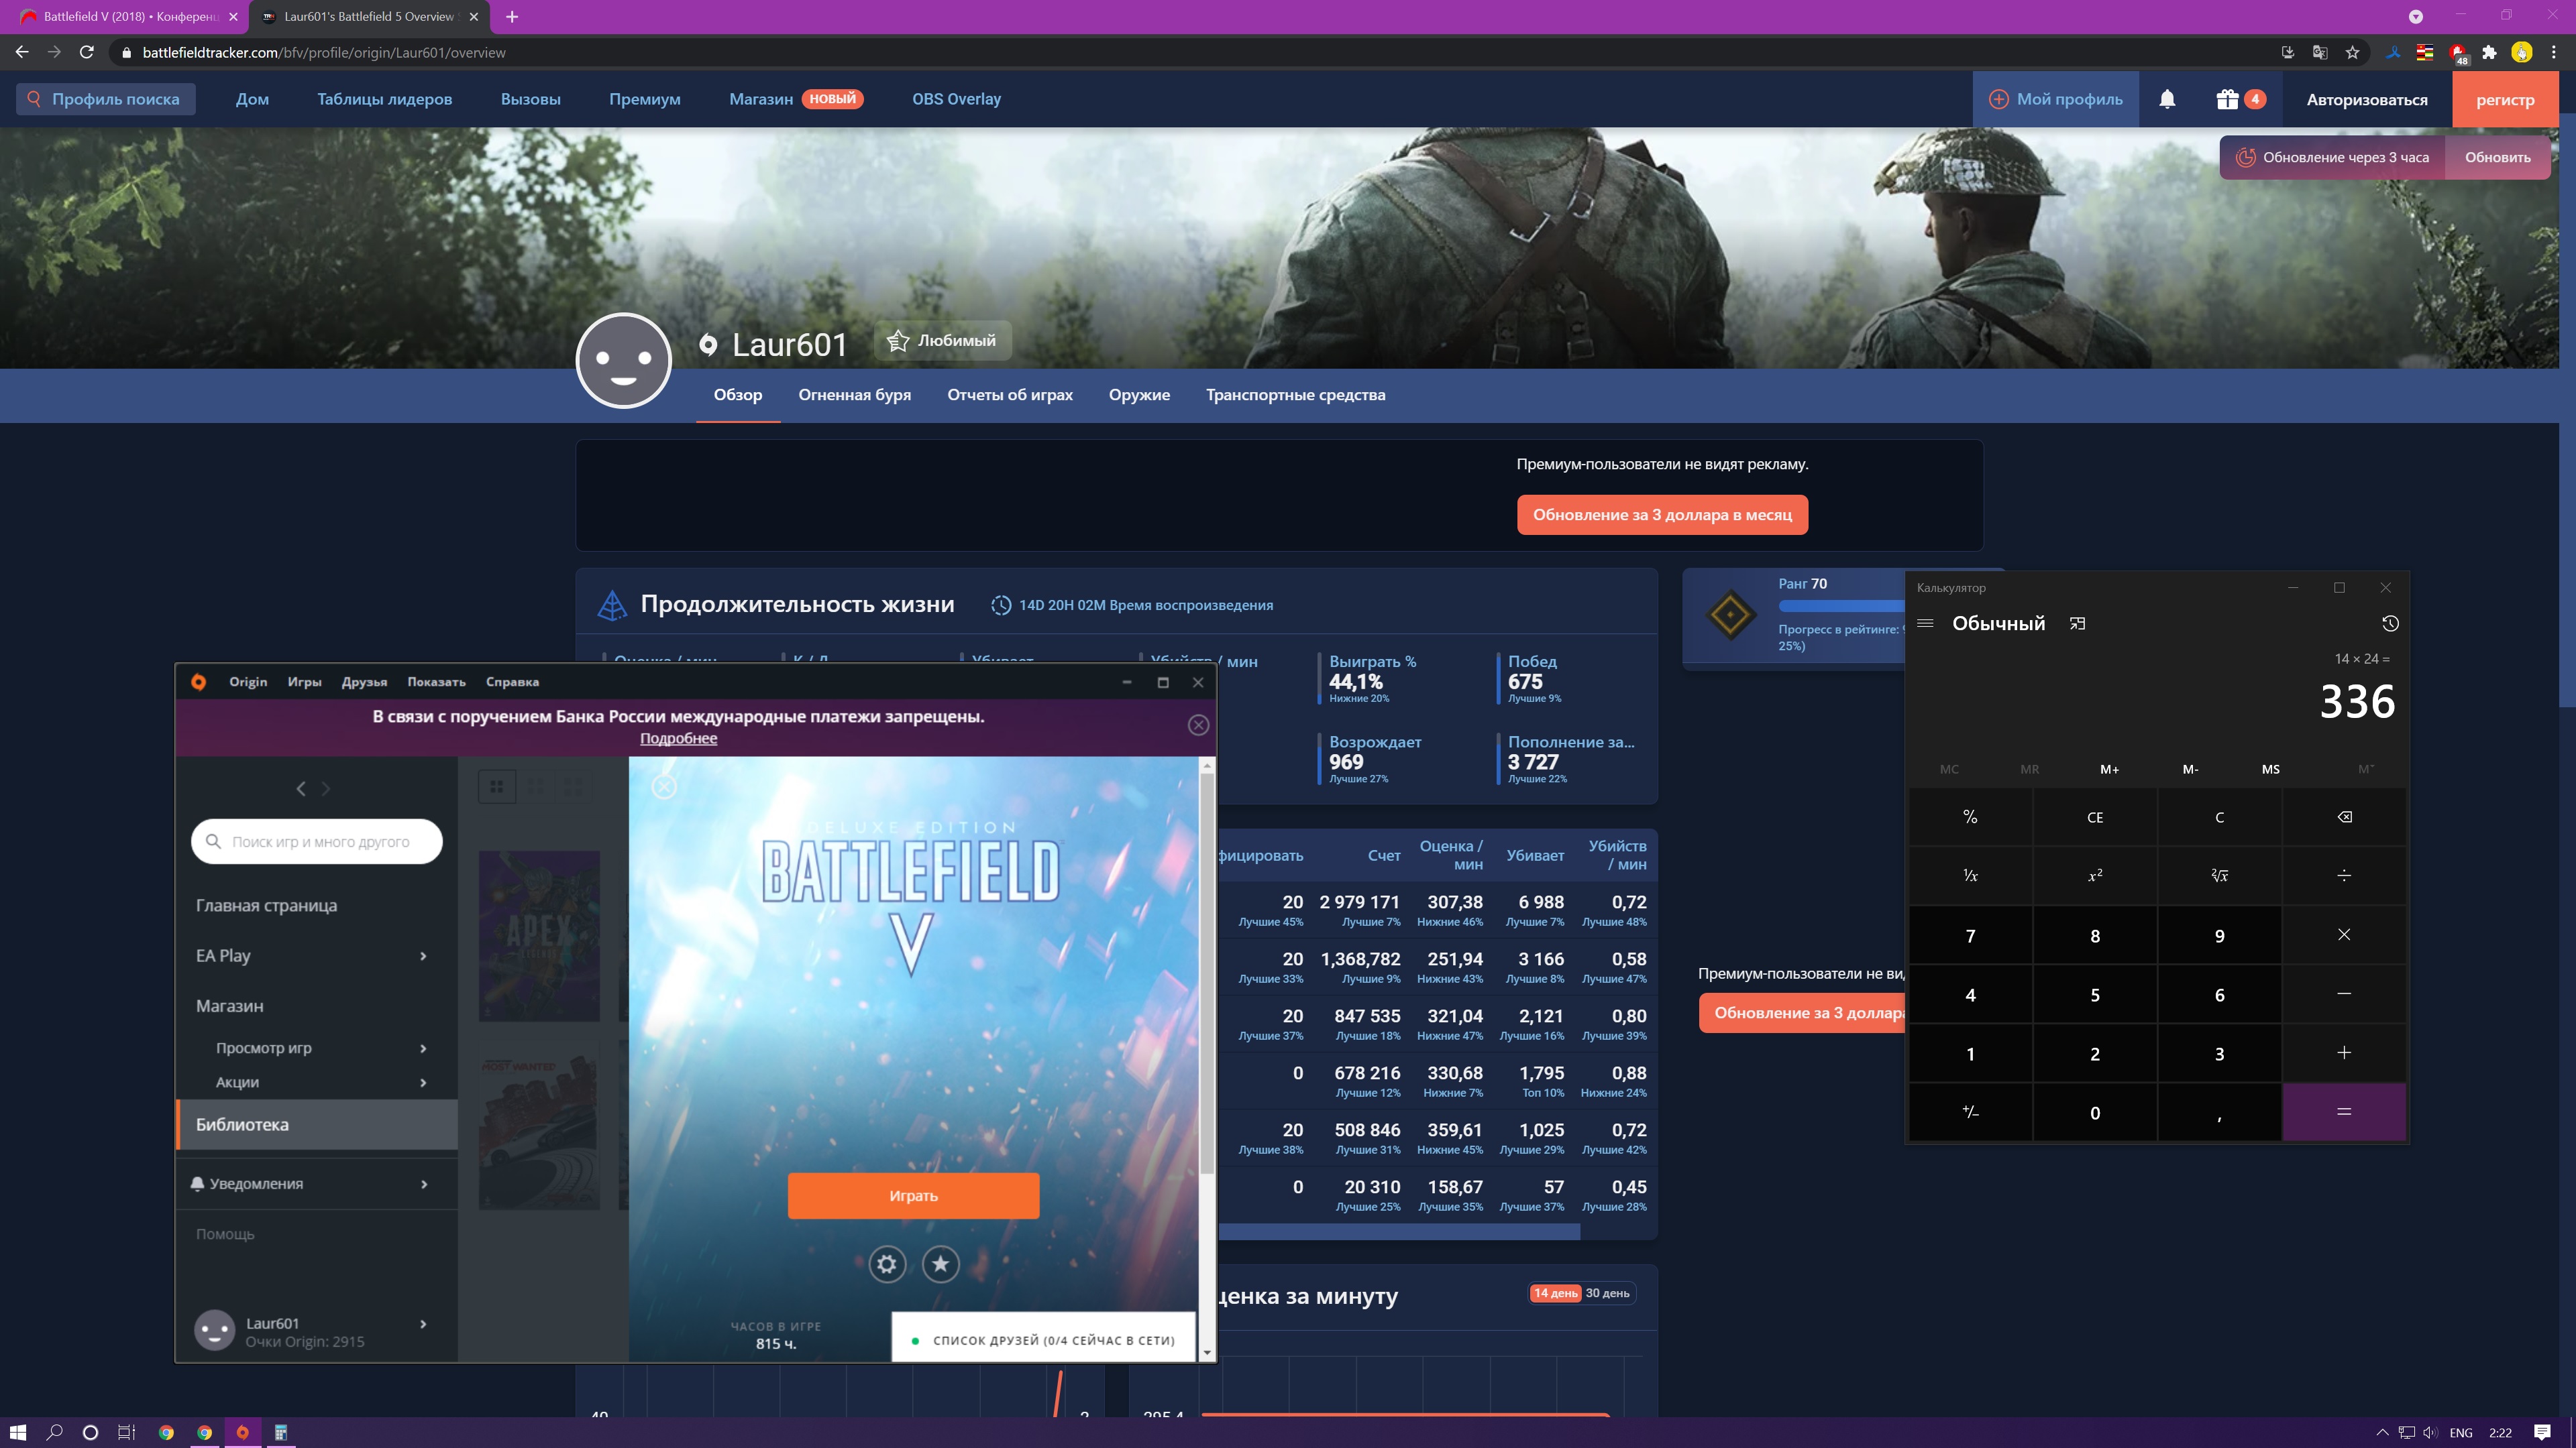Click the favorite star icon below Play
The height and width of the screenshot is (1448, 2576).
[940, 1264]
